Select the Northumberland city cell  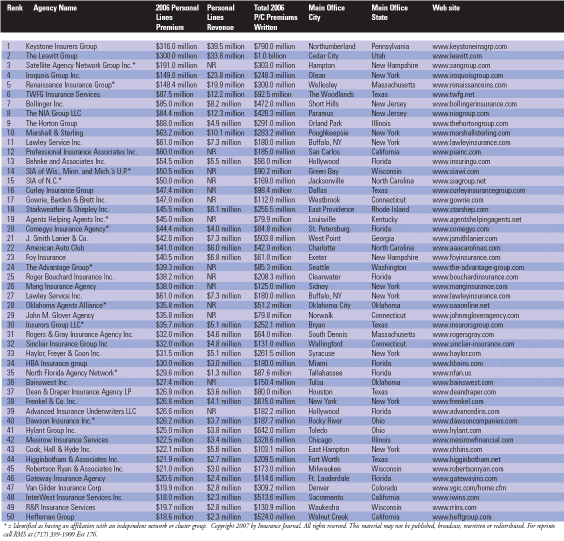pyautogui.click(x=332, y=46)
